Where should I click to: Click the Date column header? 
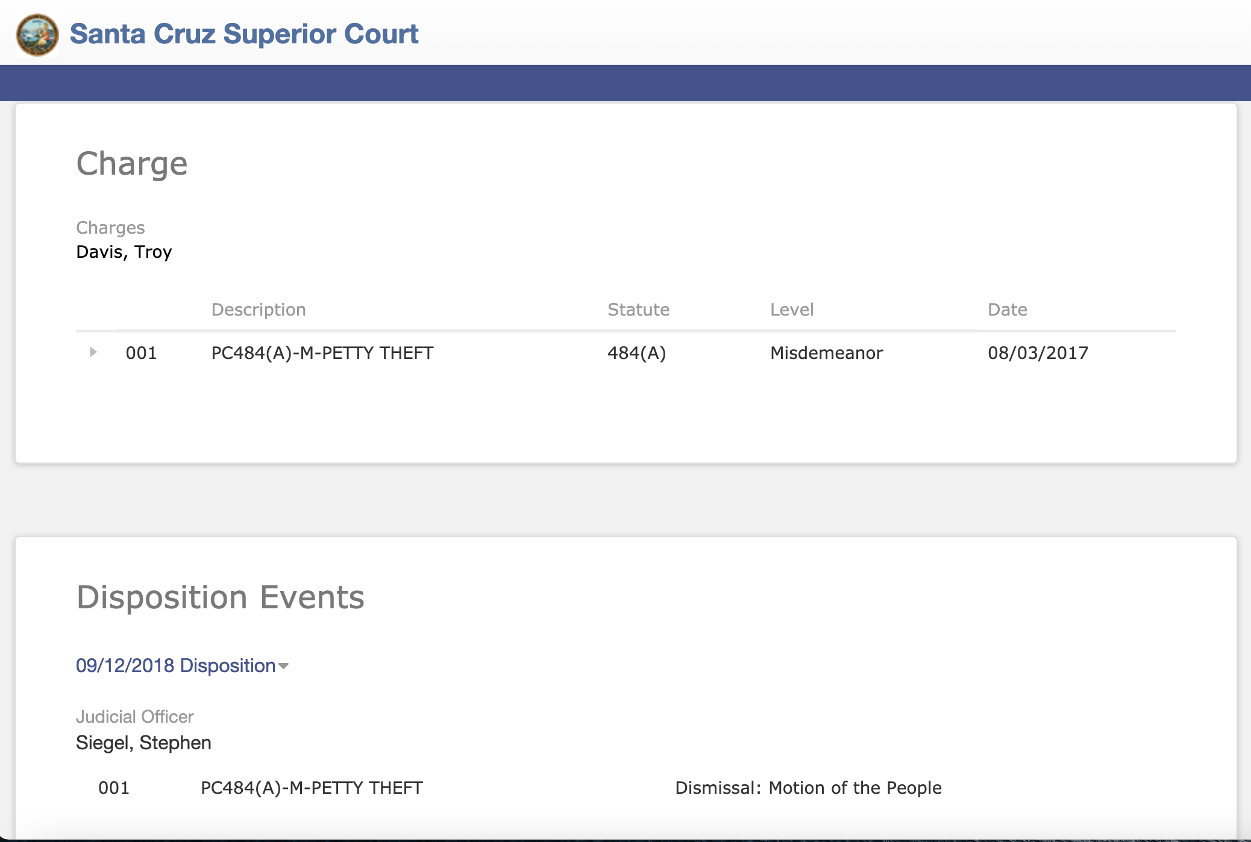click(x=1007, y=310)
